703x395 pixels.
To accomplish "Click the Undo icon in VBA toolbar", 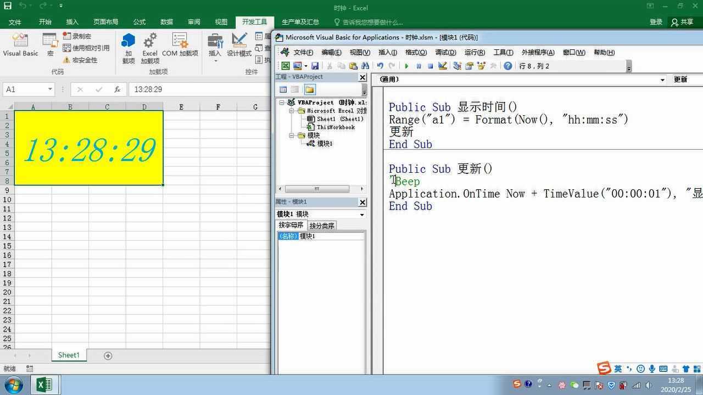I will coord(380,66).
